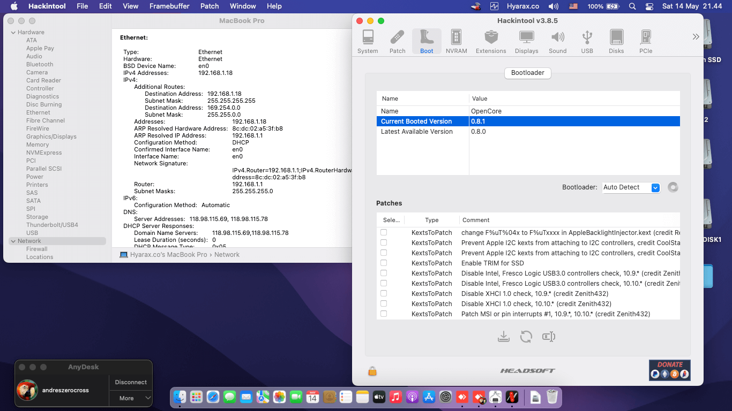The width and height of the screenshot is (732, 411).
Task: Click the download/export icon below patches
Action: point(503,337)
